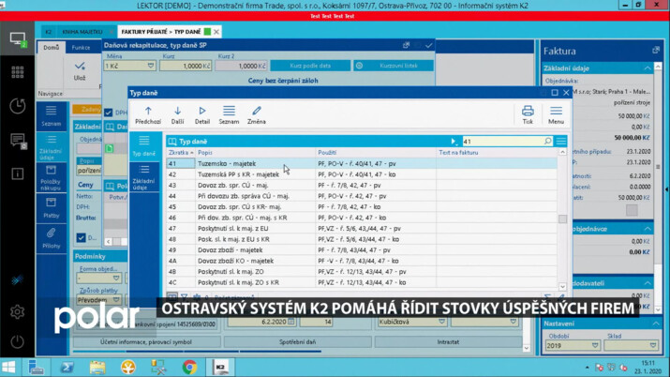Click the Kurz podle data button
Image resolution: width=670 pixels, height=377 pixels.
tap(309, 67)
